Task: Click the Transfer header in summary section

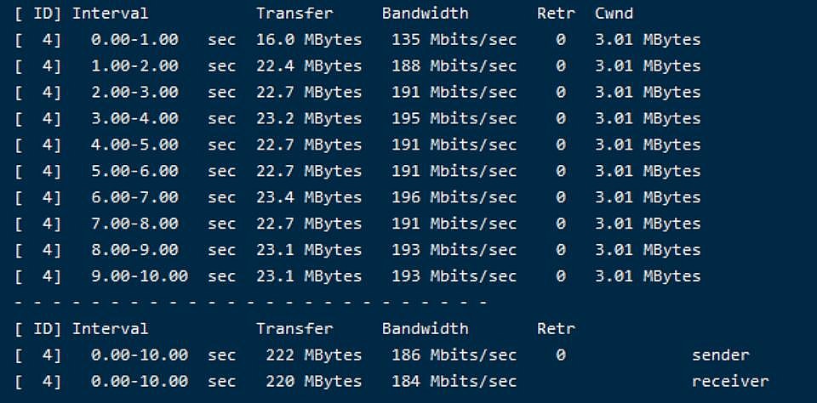Action: coord(294,328)
